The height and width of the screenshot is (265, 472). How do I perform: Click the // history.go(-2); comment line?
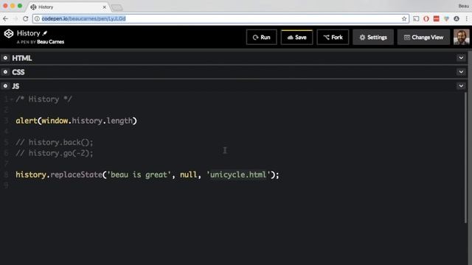pyautogui.click(x=55, y=153)
